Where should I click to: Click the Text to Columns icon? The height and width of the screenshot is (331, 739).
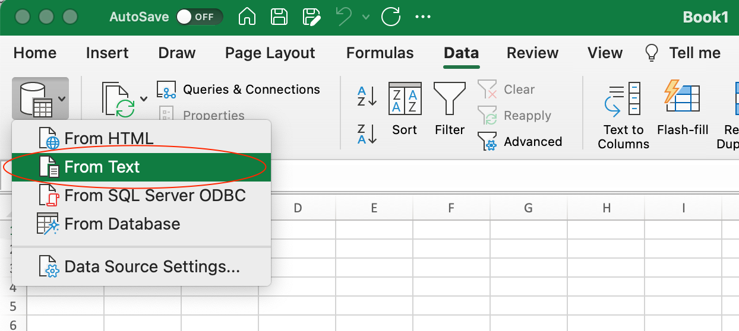623,114
